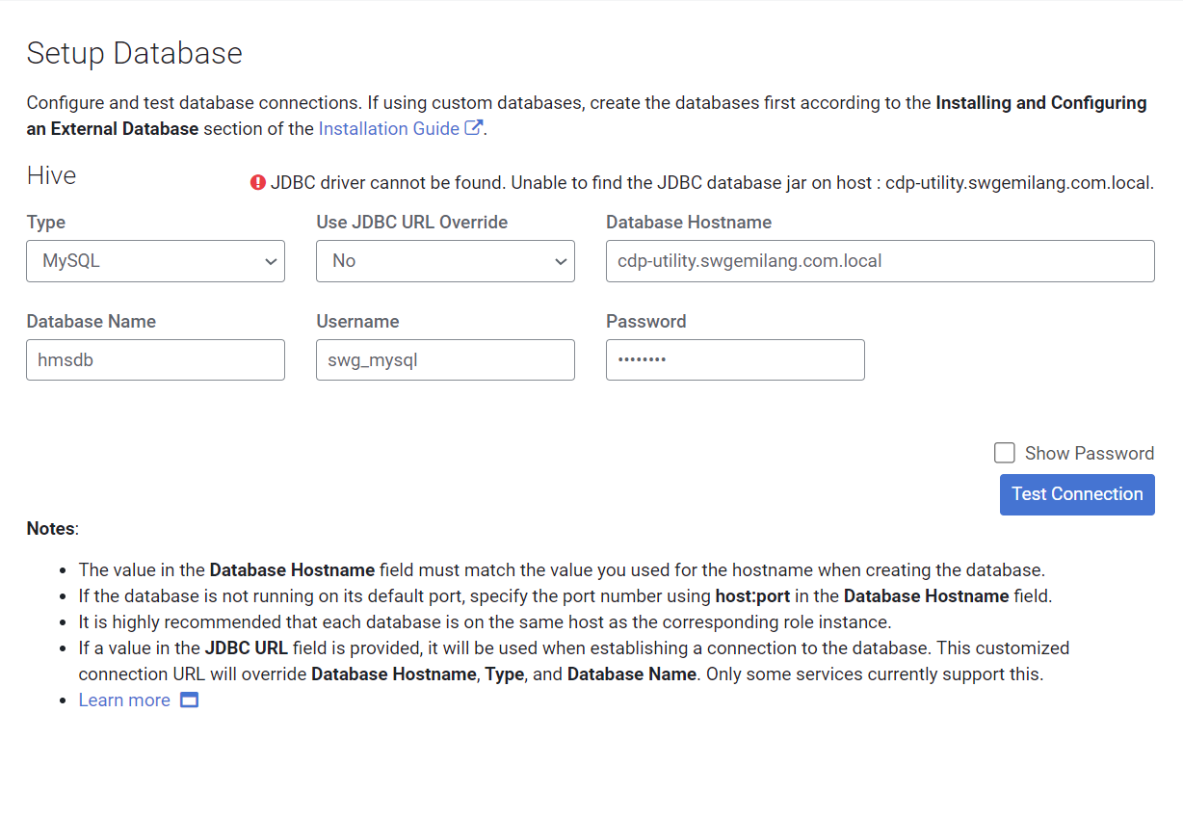Open the Type dropdown showing MySQL
Image resolution: width=1183 pixels, height=819 pixels.
pos(155,261)
